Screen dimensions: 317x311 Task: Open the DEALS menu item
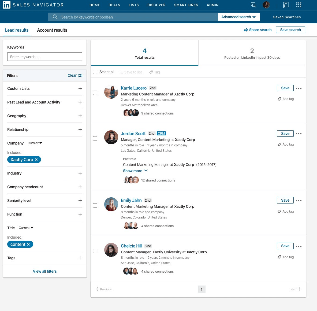pyautogui.click(x=114, y=5)
